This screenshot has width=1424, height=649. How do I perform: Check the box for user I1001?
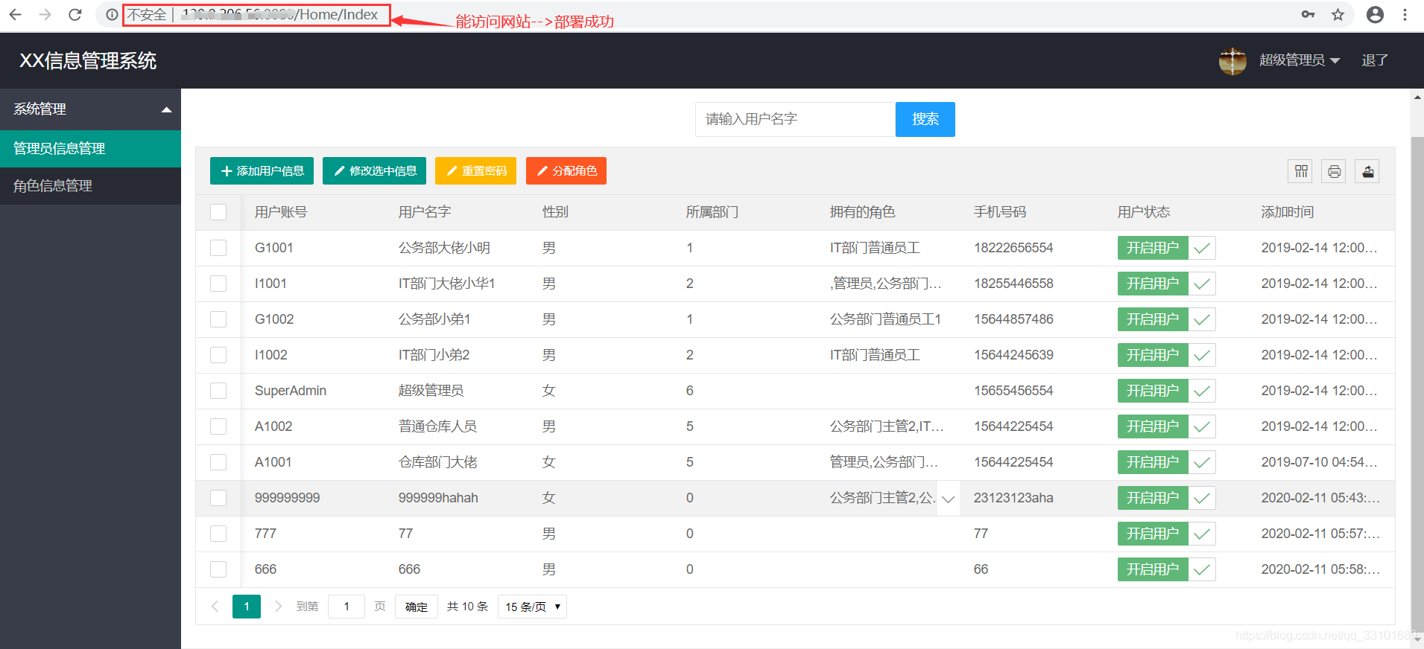tap(218, 284)
